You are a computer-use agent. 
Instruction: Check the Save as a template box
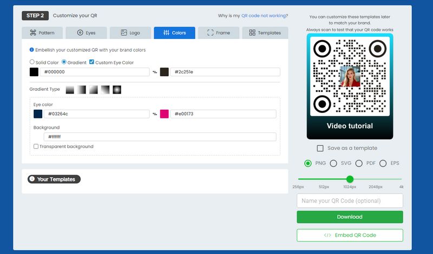(x=320, y=148)
